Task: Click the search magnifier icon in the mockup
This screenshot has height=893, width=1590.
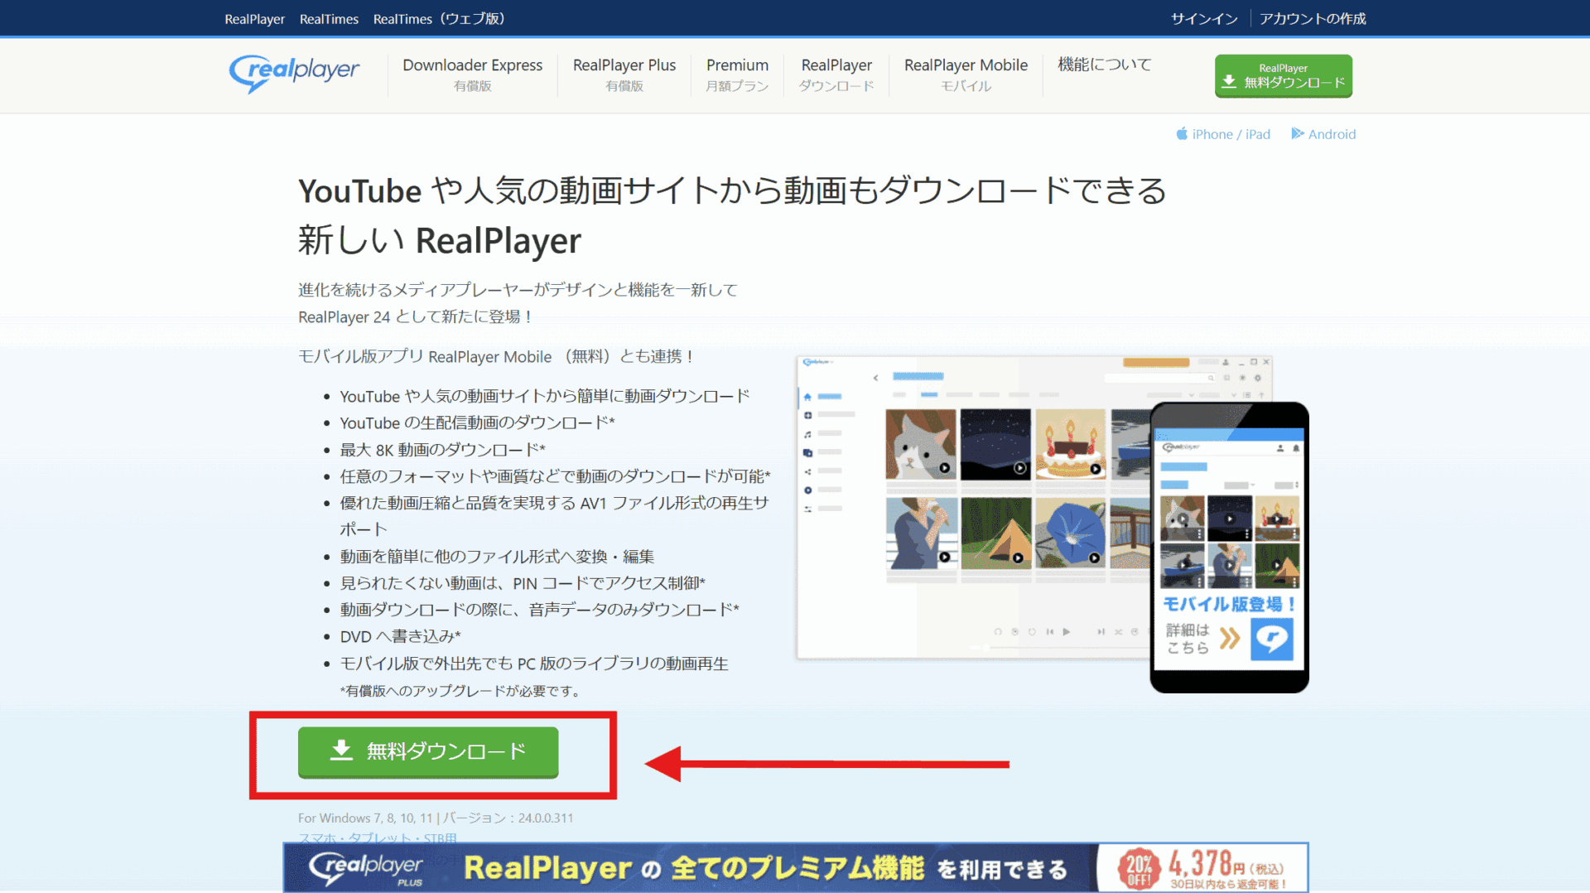Action: 1212,378
